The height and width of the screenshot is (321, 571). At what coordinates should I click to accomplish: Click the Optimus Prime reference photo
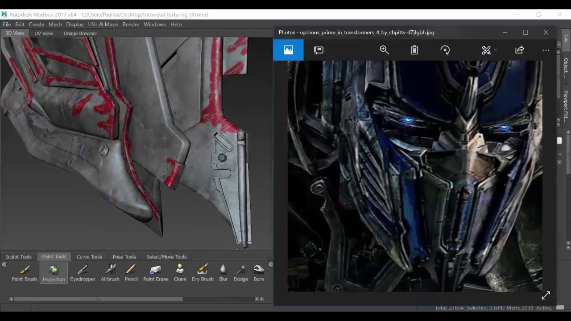tap(415, 176)
